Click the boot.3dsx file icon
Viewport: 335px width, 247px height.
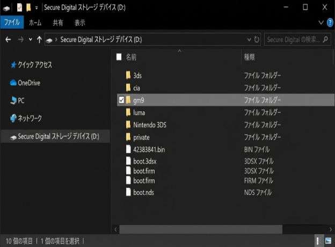pos(128,161)
